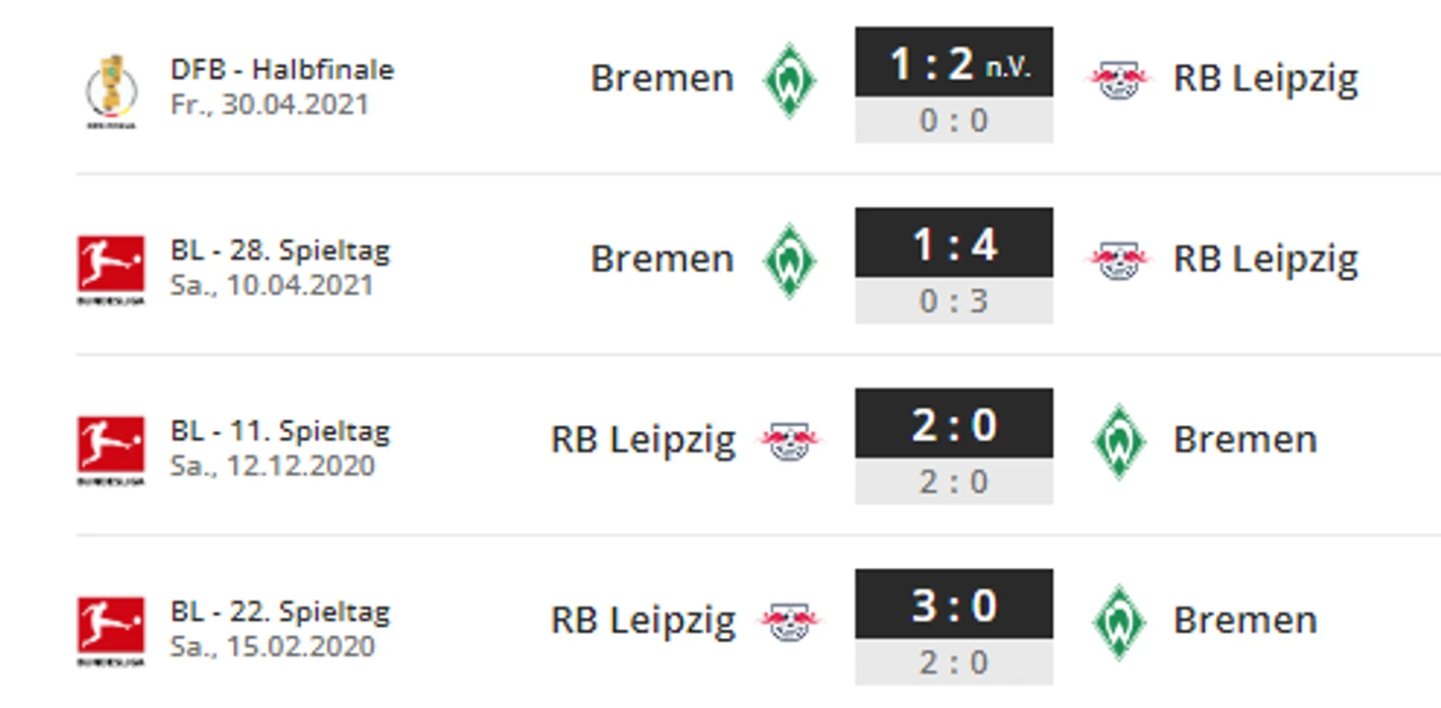The height and width of the screenshot is (708, 1441).
Task: Click RB Leipzig logo in 12.12.2020 match
Action: click(x=790, y=440)
